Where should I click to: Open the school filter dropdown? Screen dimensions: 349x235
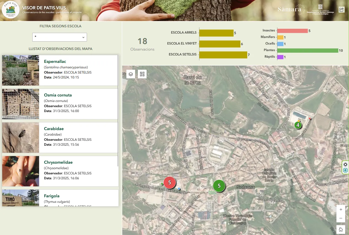[x=60, y=37]
